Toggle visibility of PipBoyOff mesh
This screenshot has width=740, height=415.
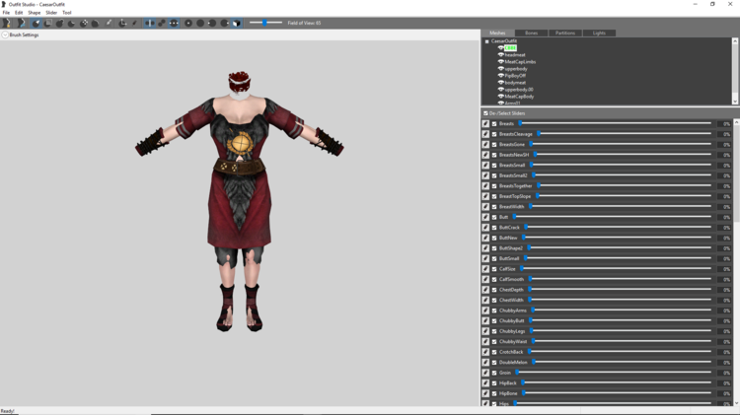click(500, 76)
